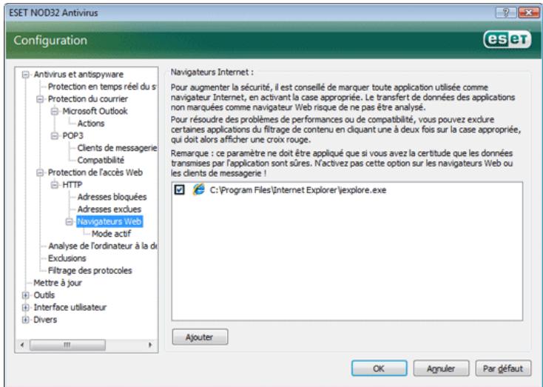Click the tree scrollbar right arrow
The image size is (543, 387).
click(x=150, y=345)
